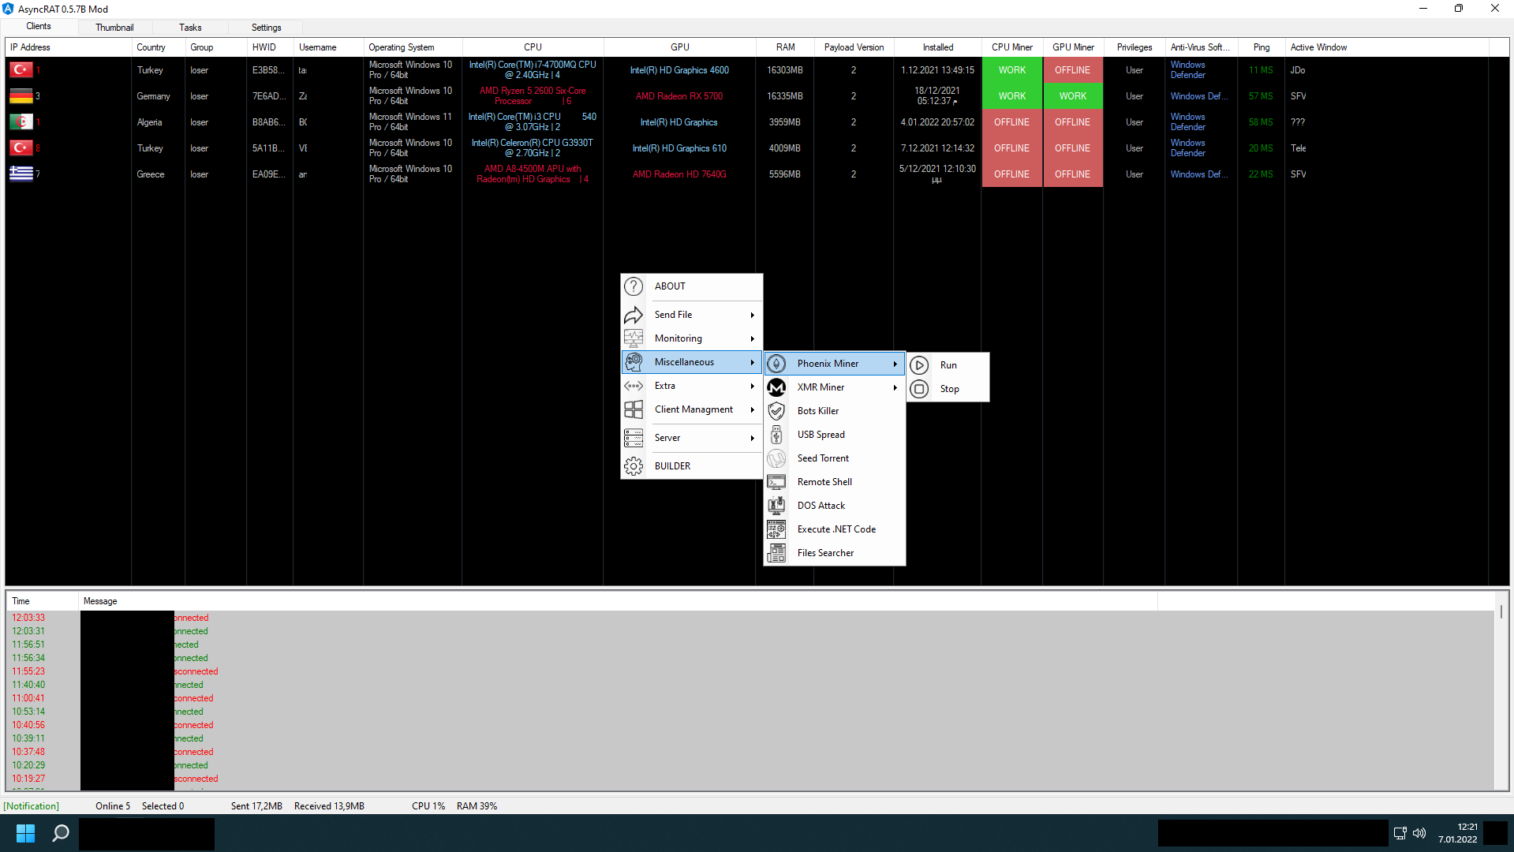Click the Run play icon
This screenshot has height=852, width=1514.
pos(919,365)
